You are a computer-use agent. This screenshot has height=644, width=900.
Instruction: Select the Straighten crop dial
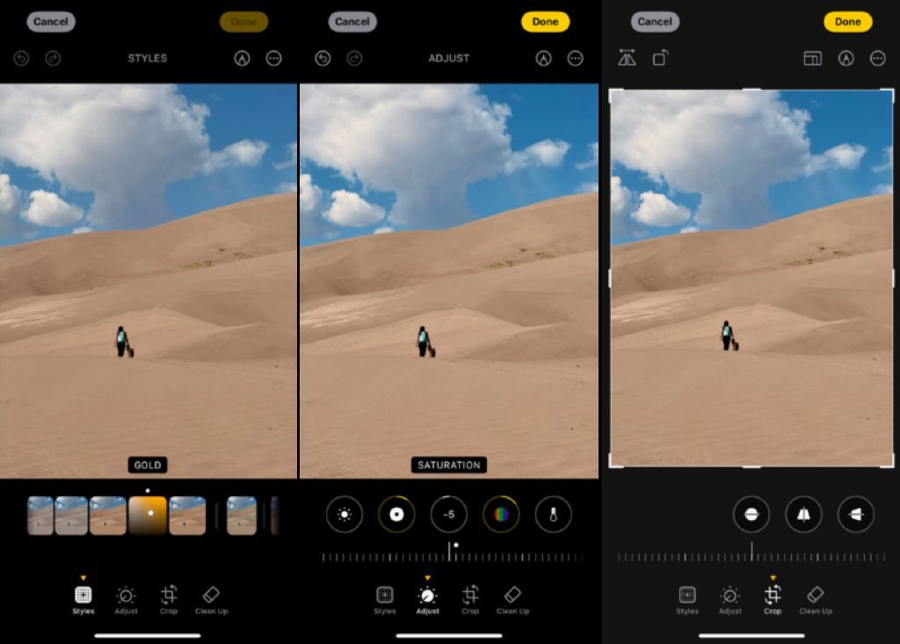[751, 514]
